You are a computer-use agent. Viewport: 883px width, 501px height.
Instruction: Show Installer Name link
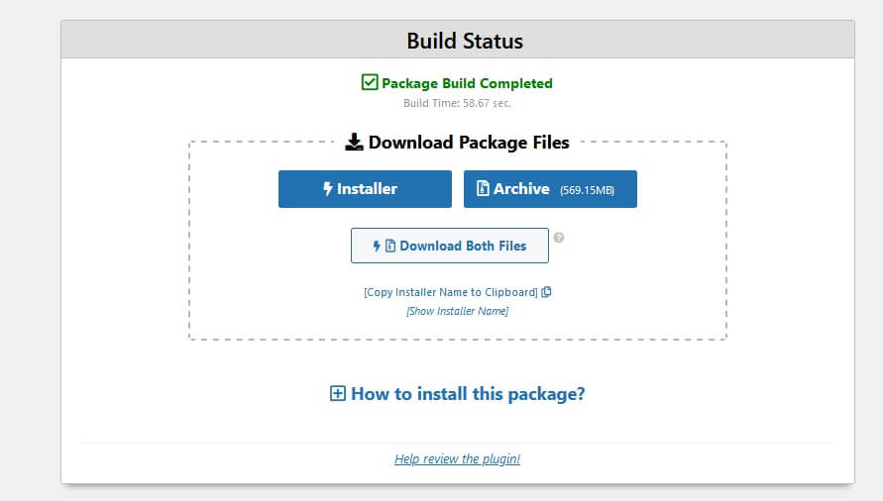point(457,311)
